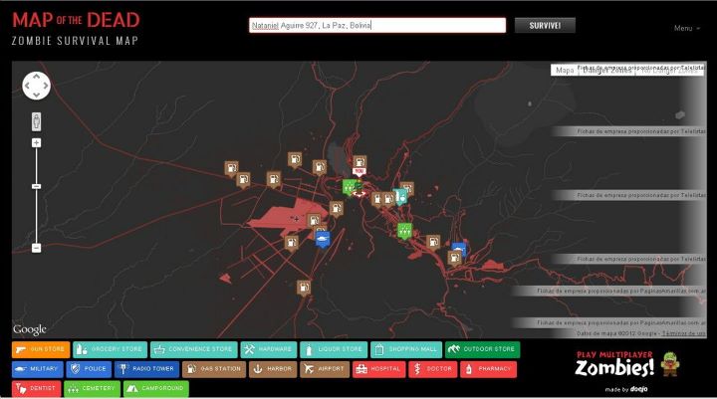Click the tent icon on Campground filter
This screenshot has width=717, height=399.
click(x=131, y=388)
